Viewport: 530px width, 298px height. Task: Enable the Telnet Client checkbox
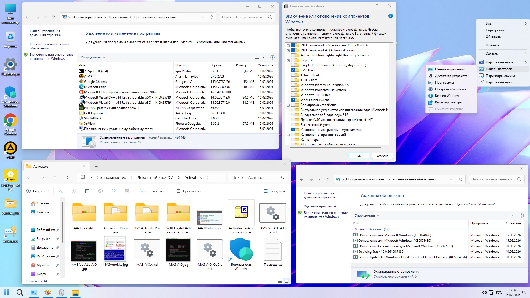pyautogui.click(x=293, y=75)
